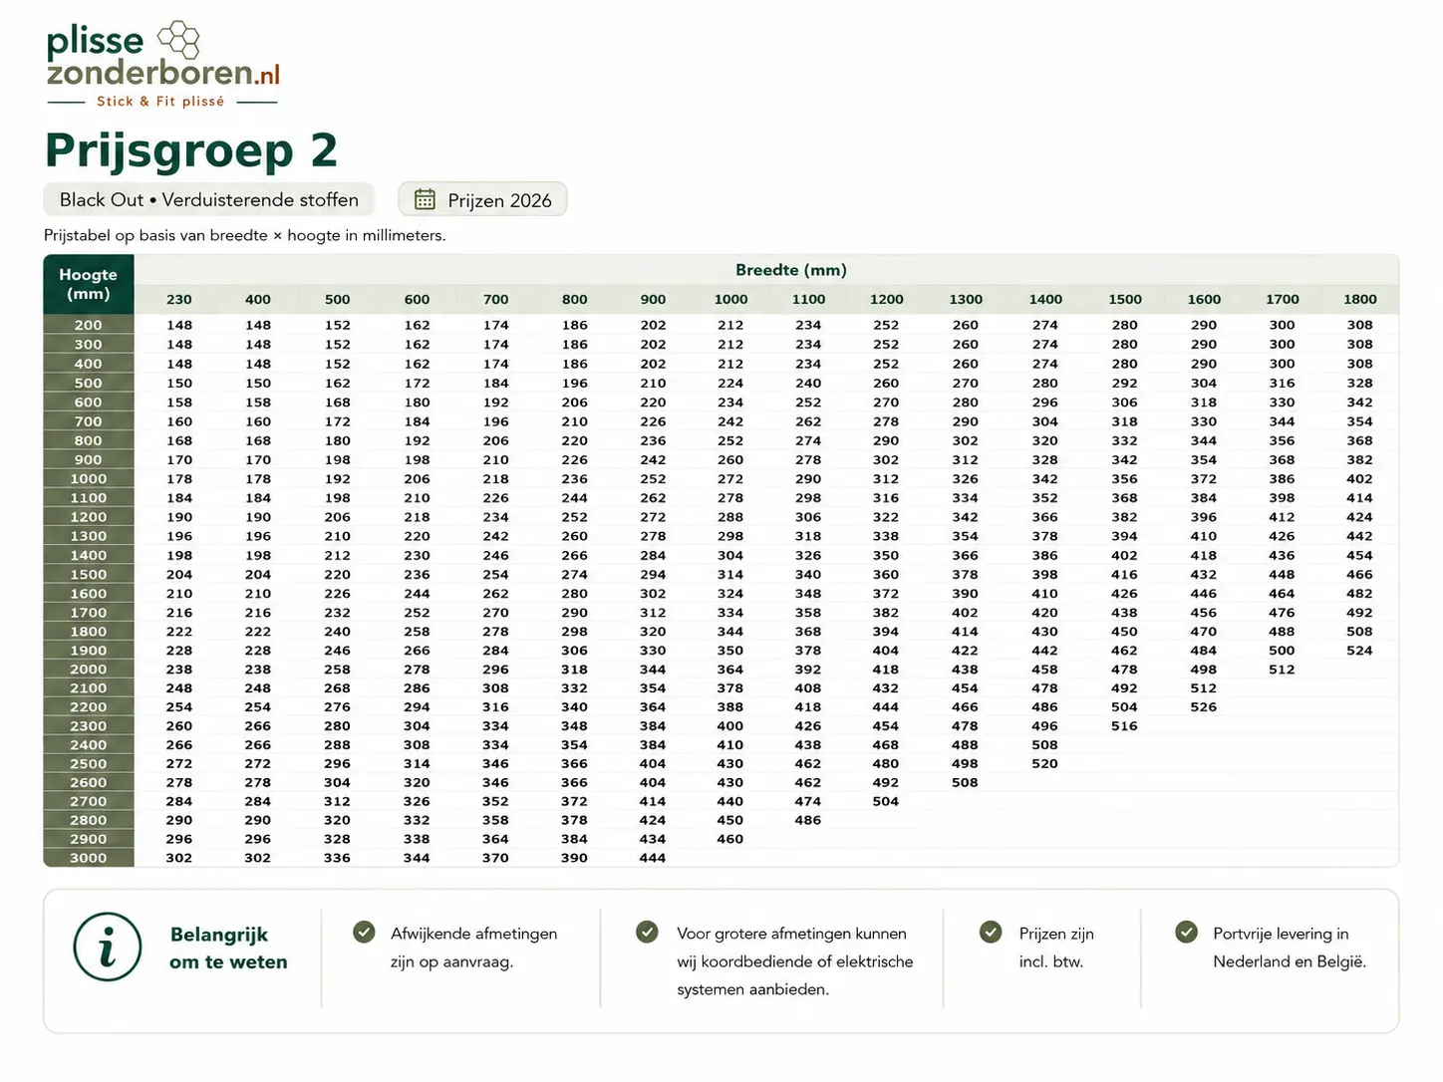Select the 3000 height row label
This screenshot has width=1443, height=1082.
point(89,858)
